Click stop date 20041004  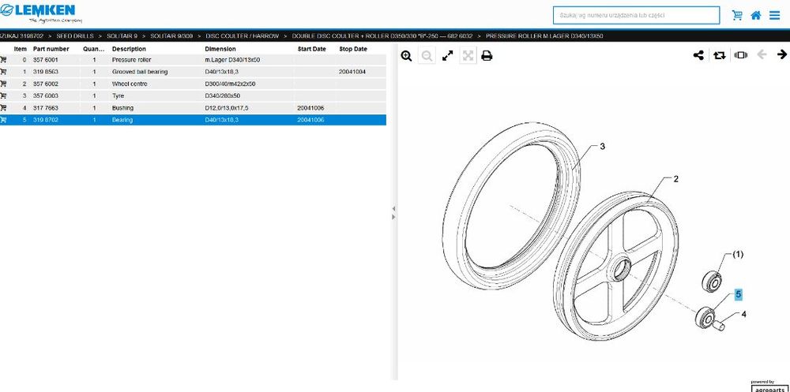point(352,72)
